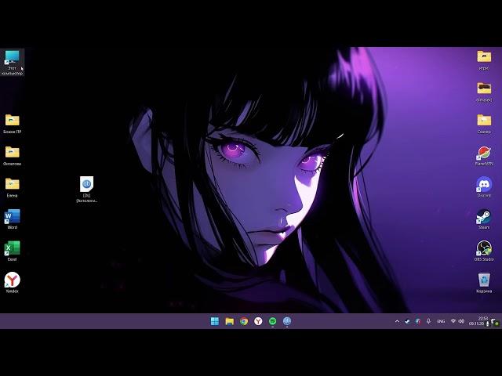Screen dimensions: 502x376
Task: Switch to Spotify in the taskbar
Action: [x=273, y=321]
